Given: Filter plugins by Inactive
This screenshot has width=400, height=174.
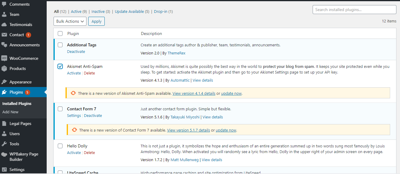Looking at the screenshot, I should (x=98, y=11).
